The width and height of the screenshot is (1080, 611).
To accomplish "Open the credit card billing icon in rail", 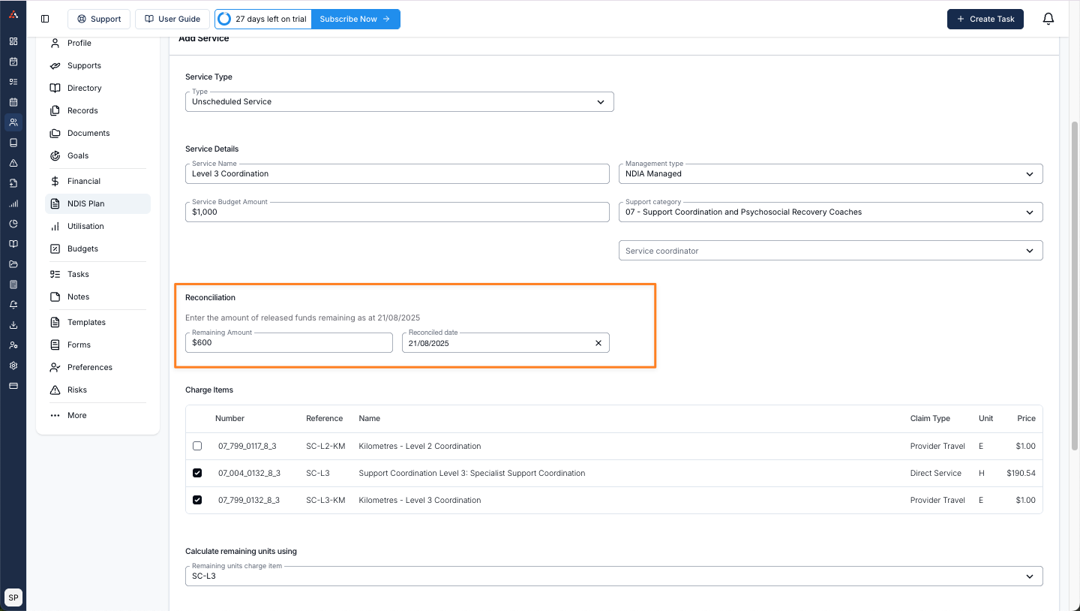I will (x=13, y=386).
